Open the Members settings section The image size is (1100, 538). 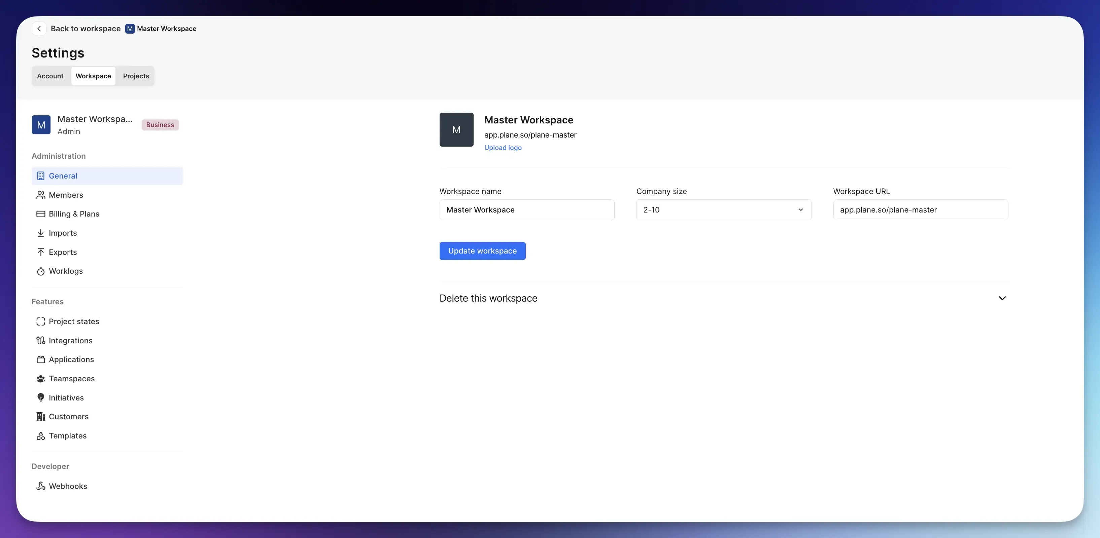click(x=66, y=195)
